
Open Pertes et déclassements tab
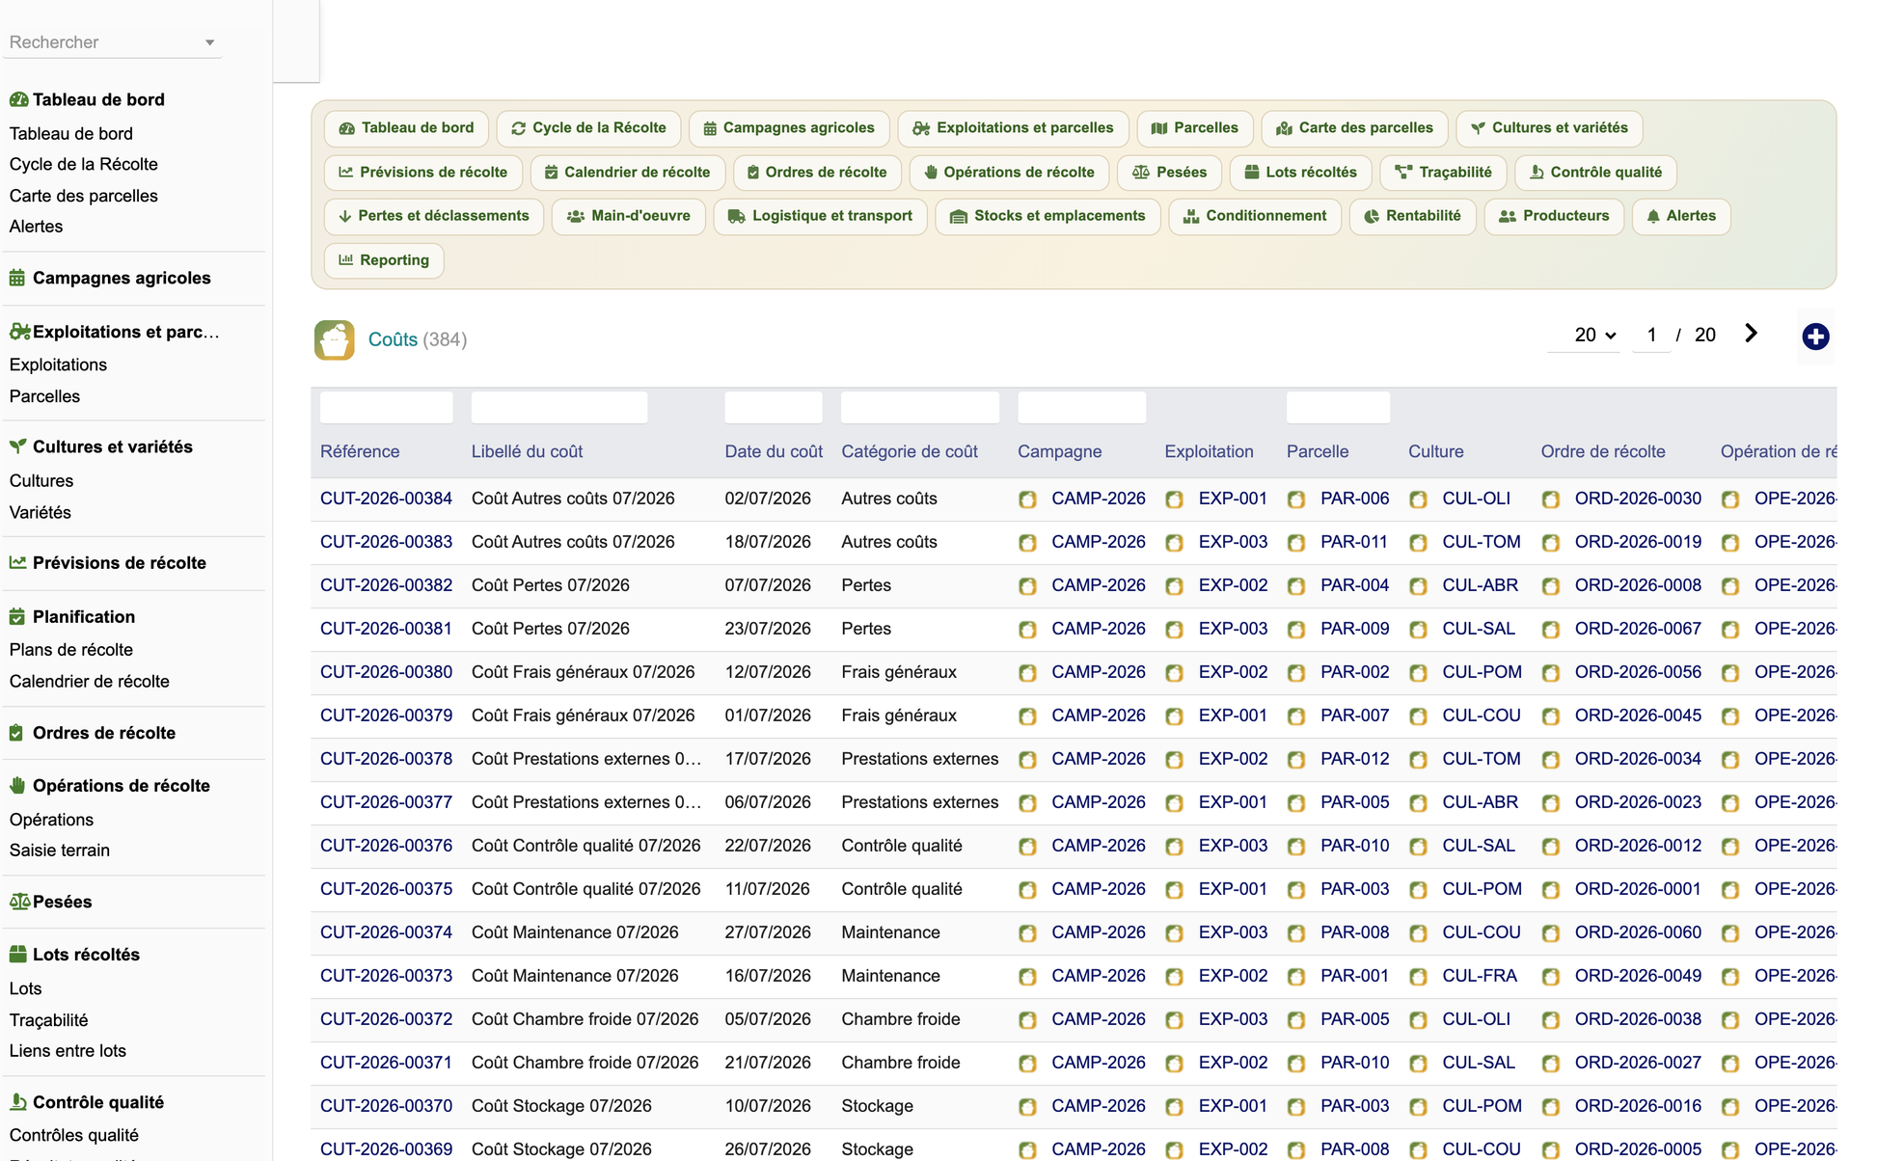tap(434, 216)
